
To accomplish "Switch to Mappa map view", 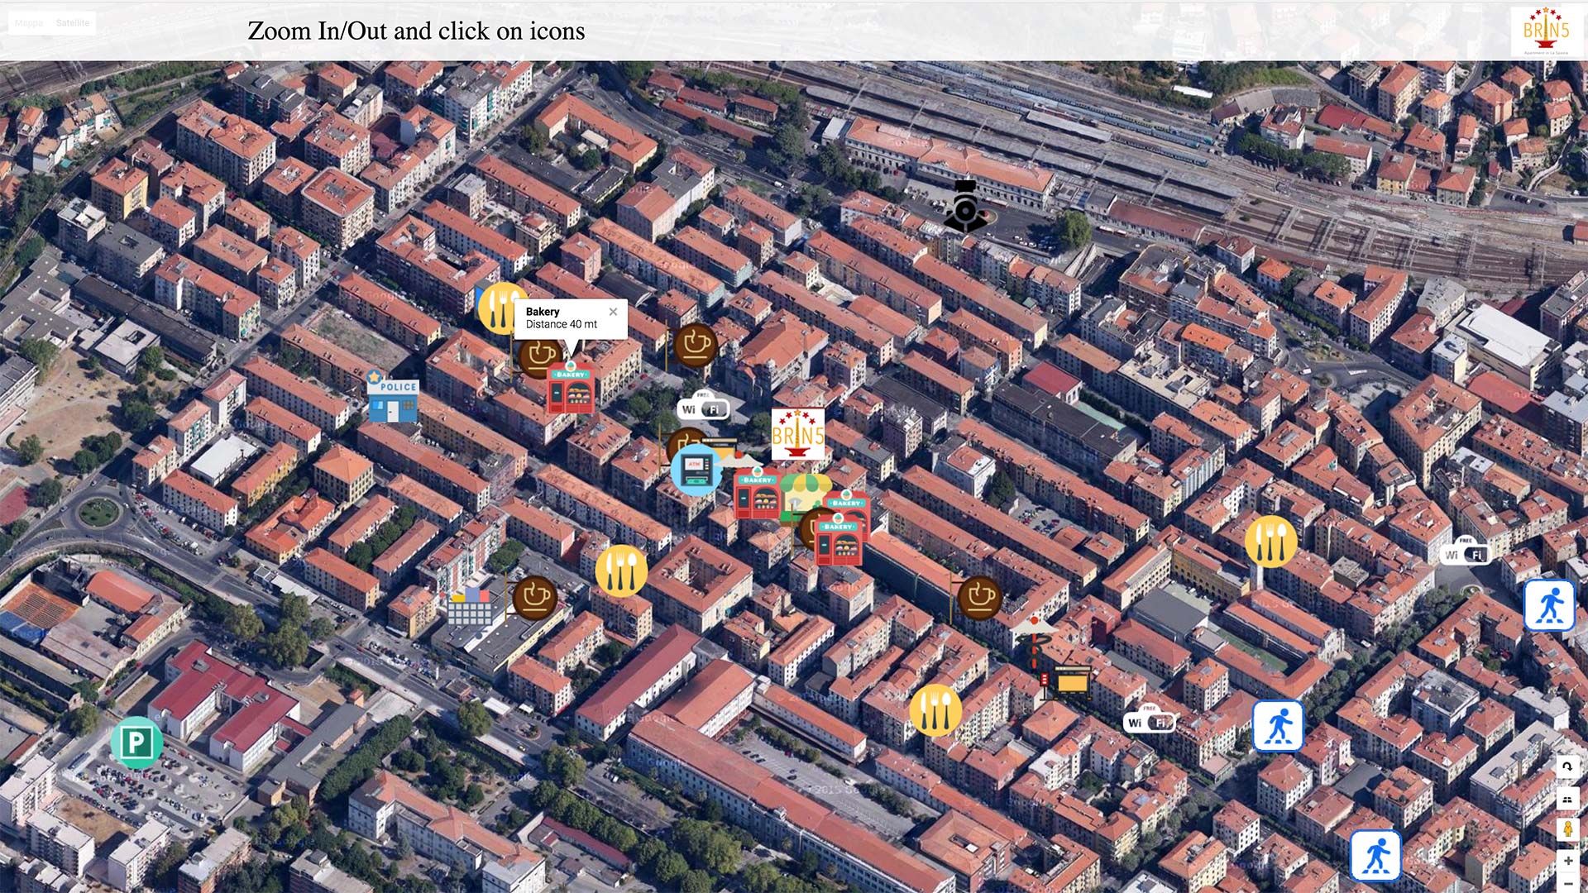I will 29,23.
